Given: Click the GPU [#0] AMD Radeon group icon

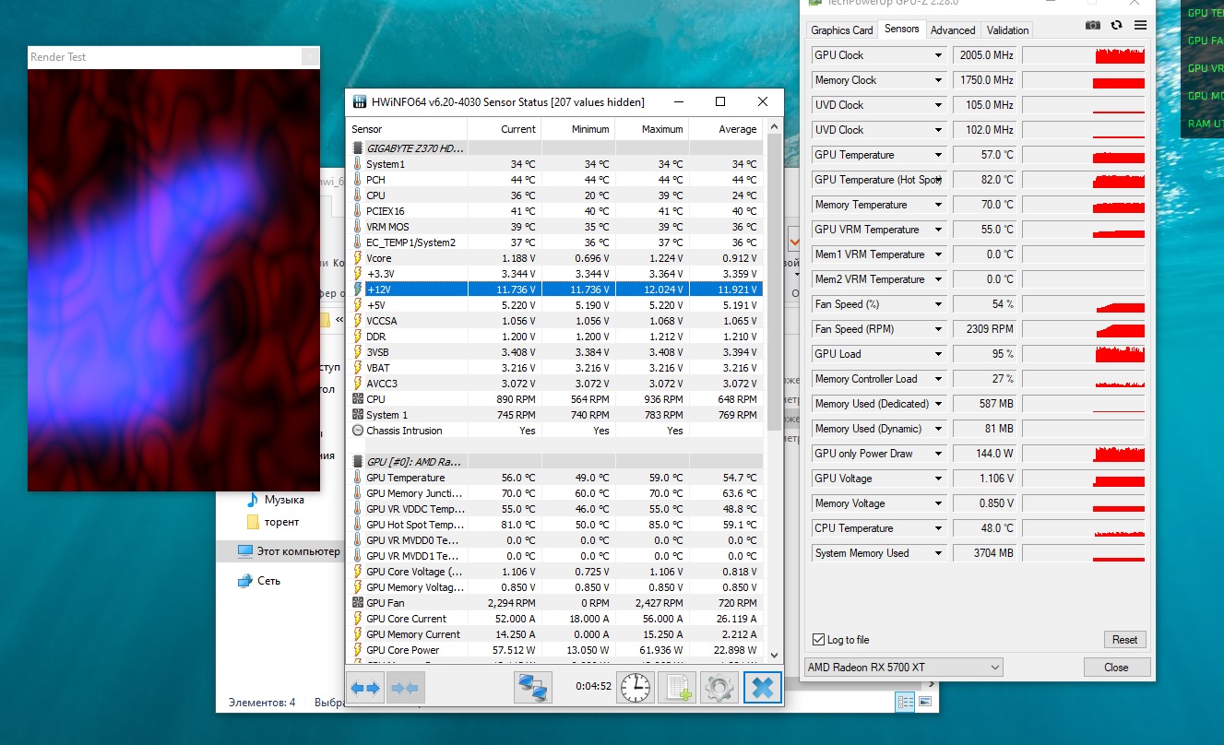Looking at the screenshot, I should coord(358,461).
